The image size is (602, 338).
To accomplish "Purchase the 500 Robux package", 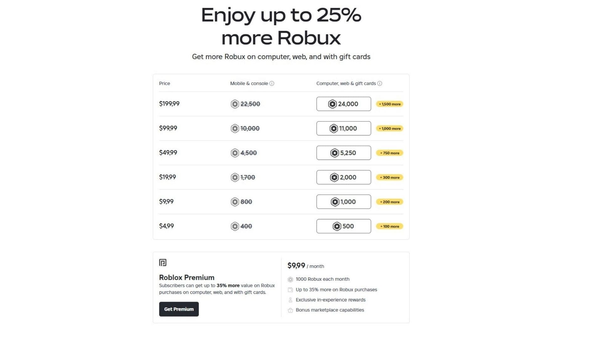I will [x=344, y=226].
